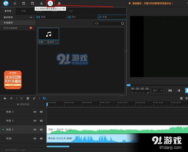Mute 轨道1 speaker
The height and width of the screenshot is (152, 188).
[x=41, y=138]
